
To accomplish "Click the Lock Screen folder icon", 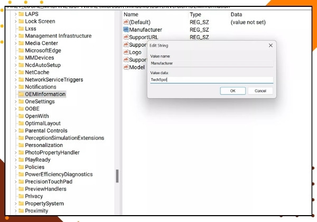I will 21,21.
